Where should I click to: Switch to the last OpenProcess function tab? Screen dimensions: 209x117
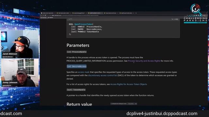point(127,13)
